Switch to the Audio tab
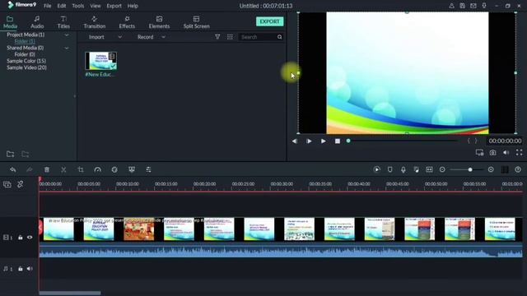 pyautogui.click(x=37, y=22)
